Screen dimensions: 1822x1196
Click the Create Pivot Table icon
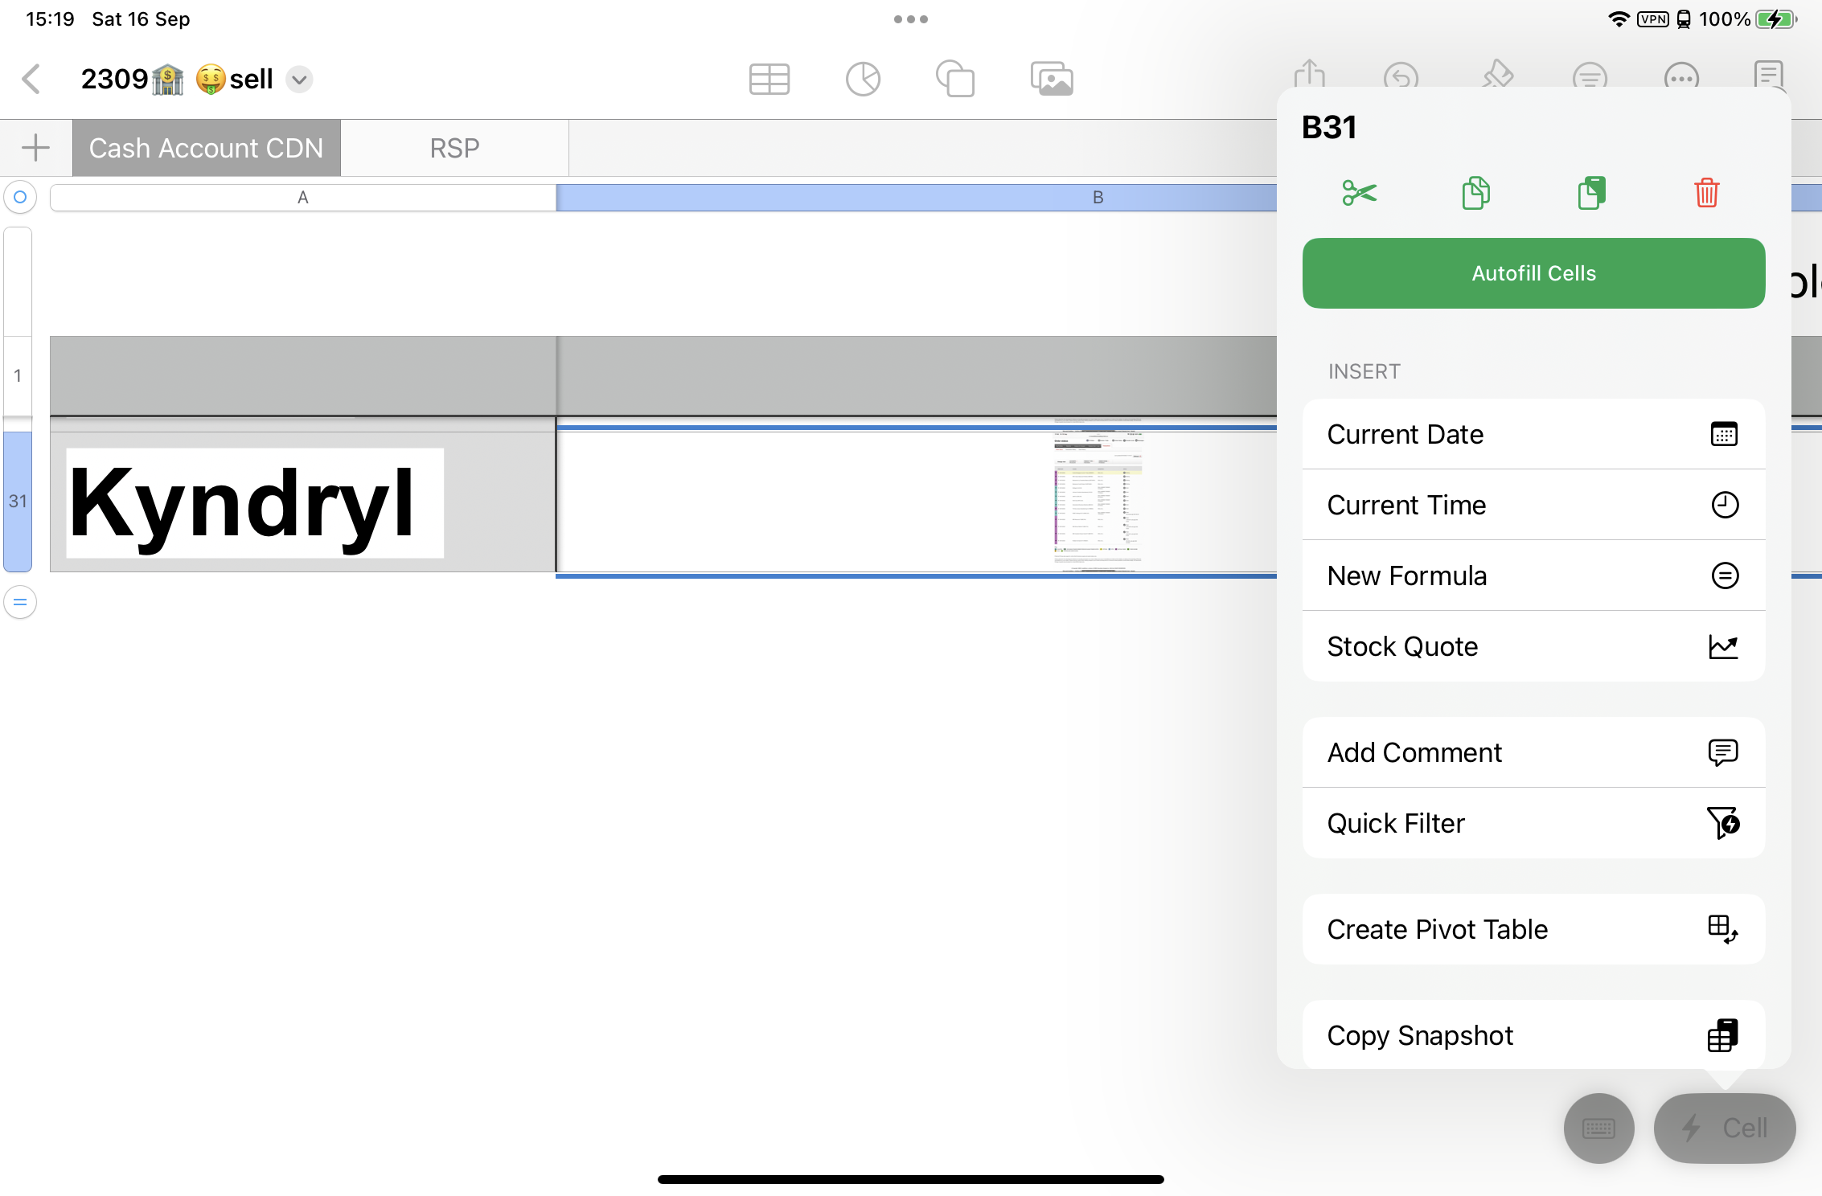click(1721, 928)
